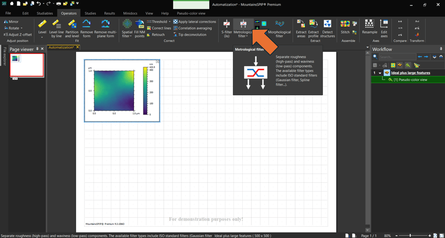Image resolution: width=445 pixels, height=238 pixels.
Task: Collapse the Ideal plus large features node
Action: tap(380, 73)
